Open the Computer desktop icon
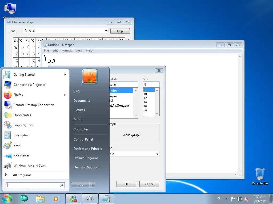 (10, 10)
